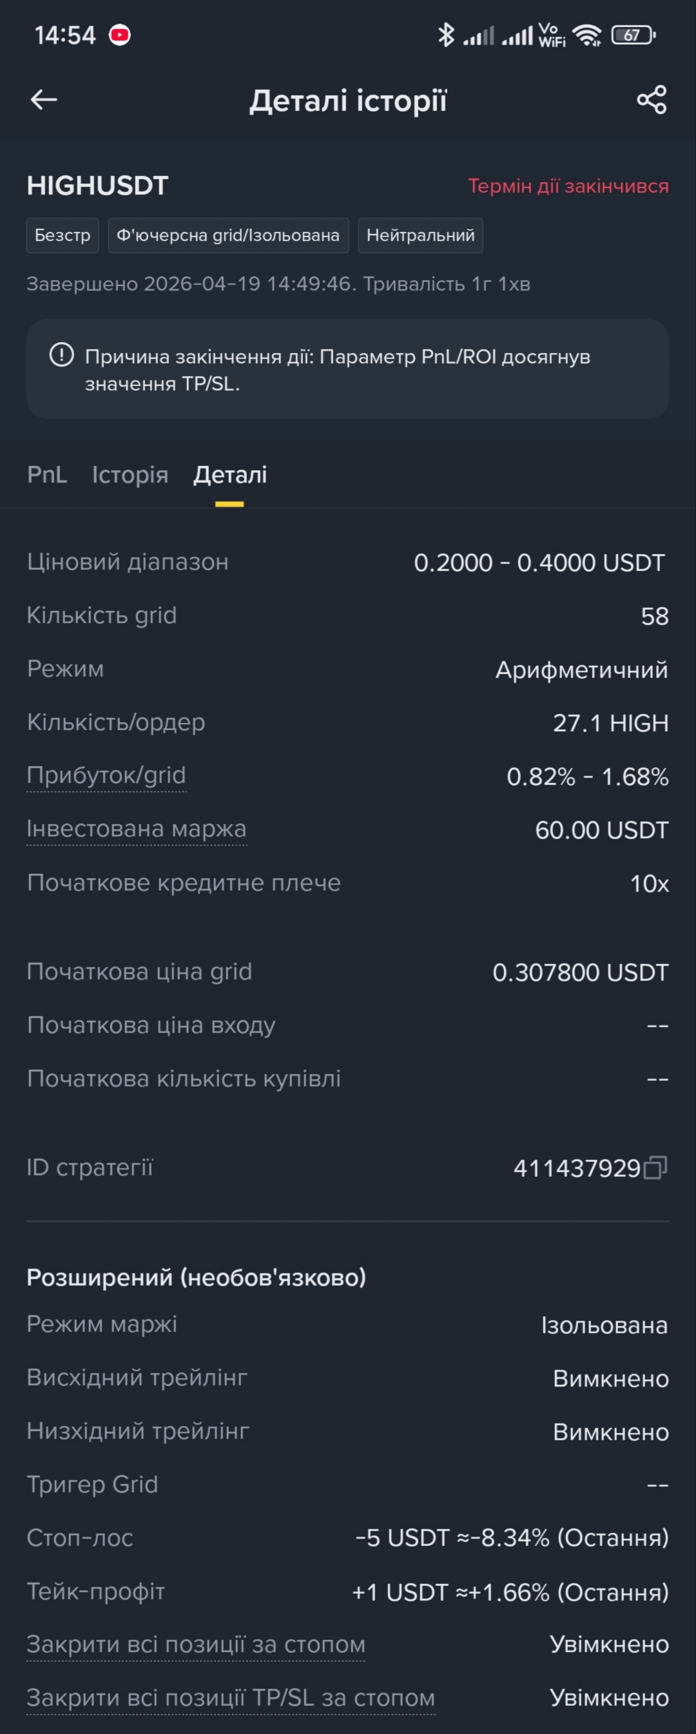Viewport: 696px width, 1734px height.
Task: Tap the strategy ID number 411437929
Action: point(577,1168)
